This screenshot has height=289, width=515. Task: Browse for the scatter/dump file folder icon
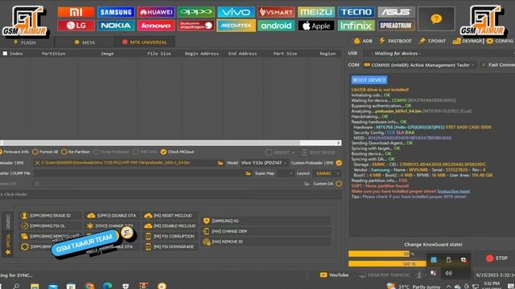tap(249, 173)
